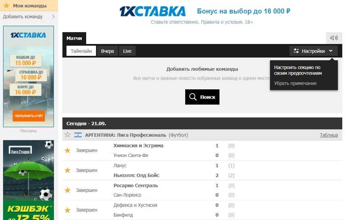Click the 1XСТАВКА sidebar ad logo
Image resolution: width=346 pixels, height=220 pixels.
coord(28,35)
